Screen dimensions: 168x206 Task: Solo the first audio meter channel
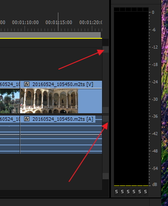click(116, 192)
